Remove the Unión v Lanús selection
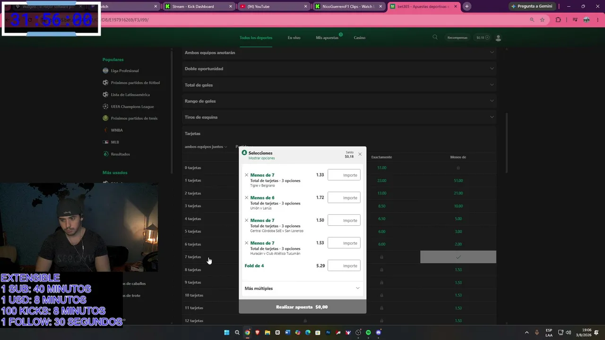Image resolution: width=605 pixels, height=340 pixels. point(246,198)
